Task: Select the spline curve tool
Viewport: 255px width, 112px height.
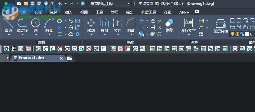Action: point(71,21)
